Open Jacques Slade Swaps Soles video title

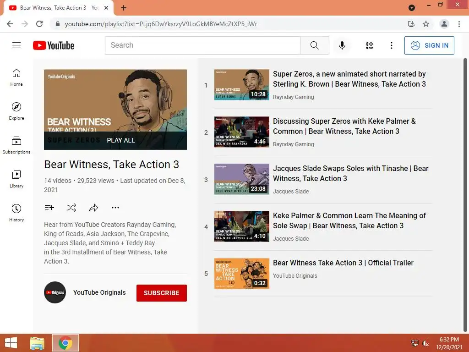[x=350, y=173]
